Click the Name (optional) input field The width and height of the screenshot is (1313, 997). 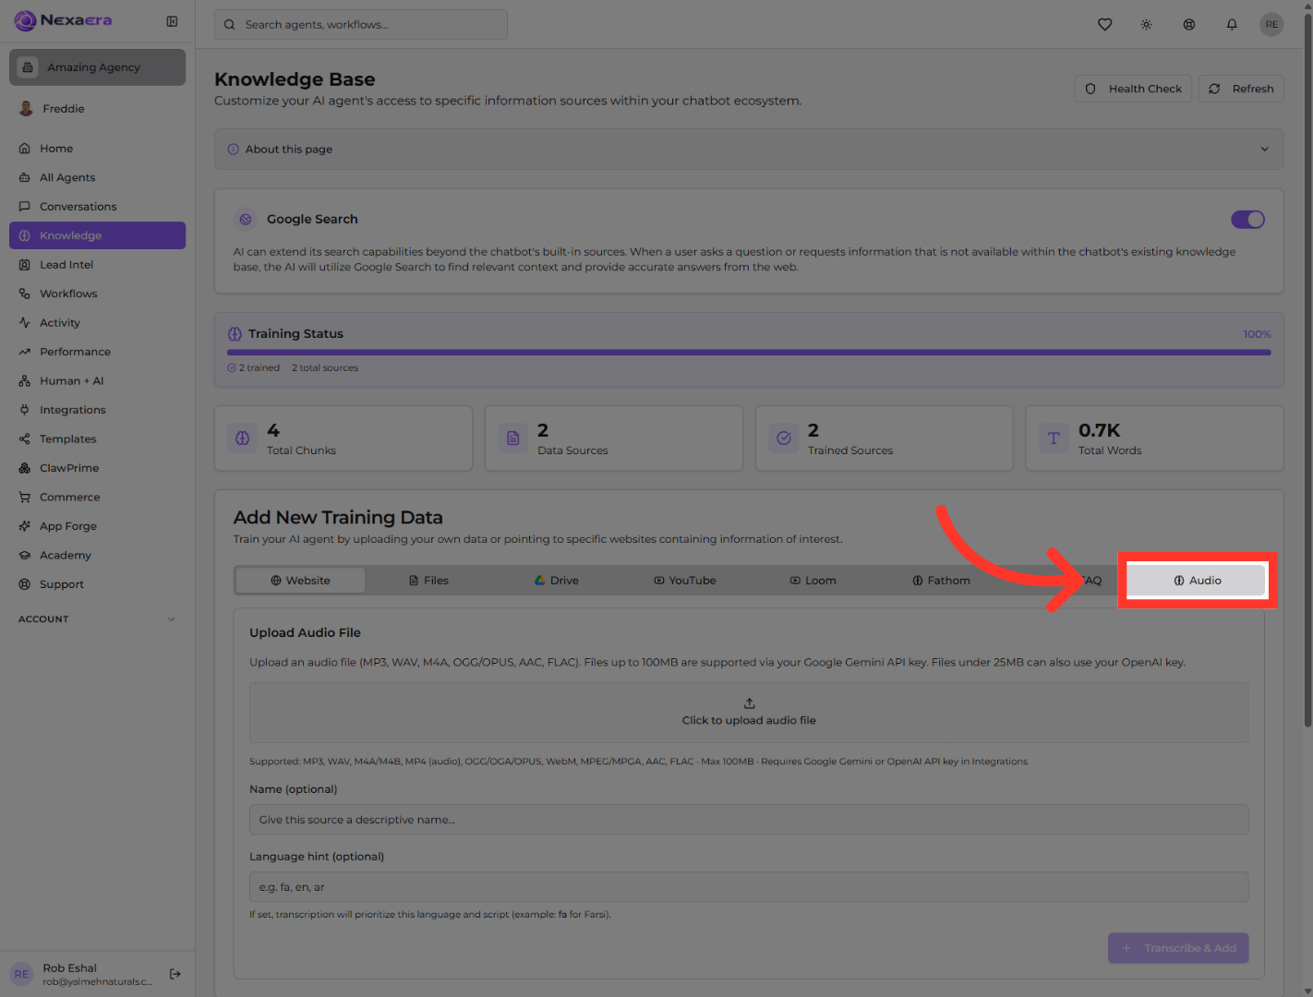click(x=749, y=820)
